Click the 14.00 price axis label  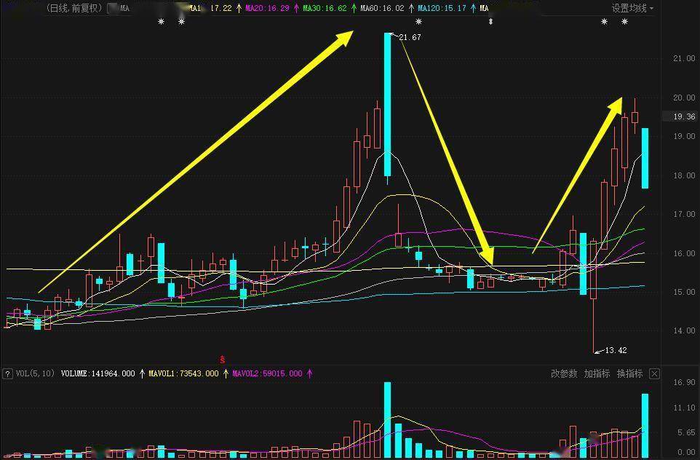point(684,330)
